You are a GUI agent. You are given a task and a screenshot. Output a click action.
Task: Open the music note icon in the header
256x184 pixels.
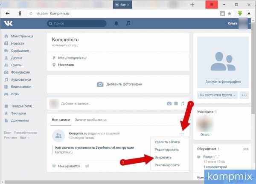pyautogui.click(x=128, y=23)
